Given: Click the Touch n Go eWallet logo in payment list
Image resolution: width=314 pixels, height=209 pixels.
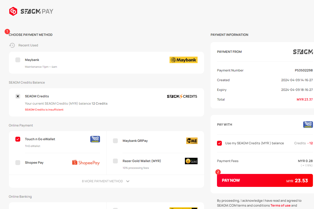Looking at the screenshot, I should click(95, 139).
